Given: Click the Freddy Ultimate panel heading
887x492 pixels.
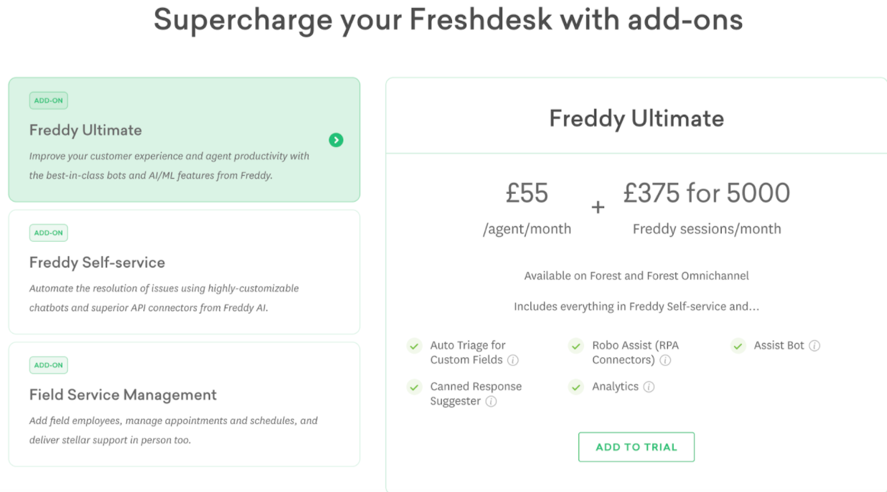Looking at the screenshot, I should click(x=636, y=118).
